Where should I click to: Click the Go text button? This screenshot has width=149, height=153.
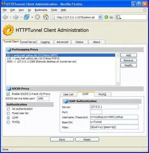tap(111, 17)
